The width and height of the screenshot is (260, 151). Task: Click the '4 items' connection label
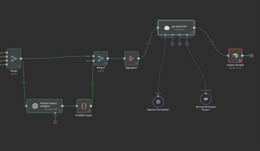[x=116, y=58]
